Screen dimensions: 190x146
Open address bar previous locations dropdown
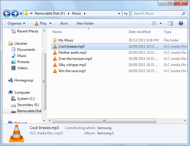coord(119,13)
